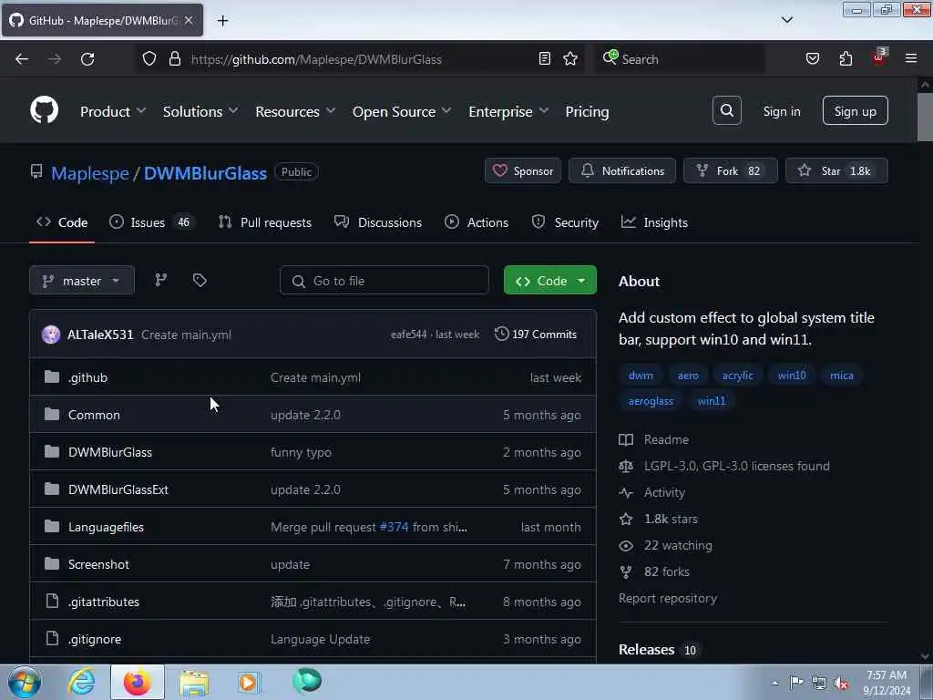
Task: Open list all tabs chevron
Action: 786,20
